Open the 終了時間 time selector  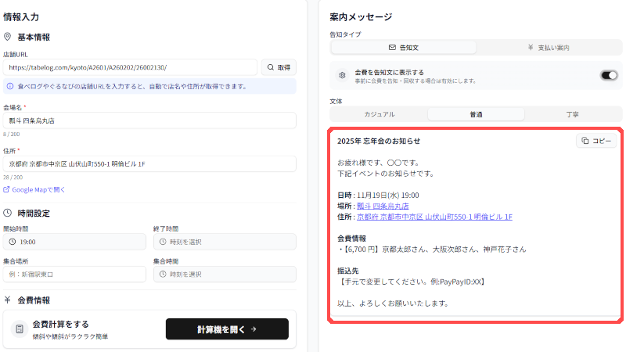coord(224,242)
